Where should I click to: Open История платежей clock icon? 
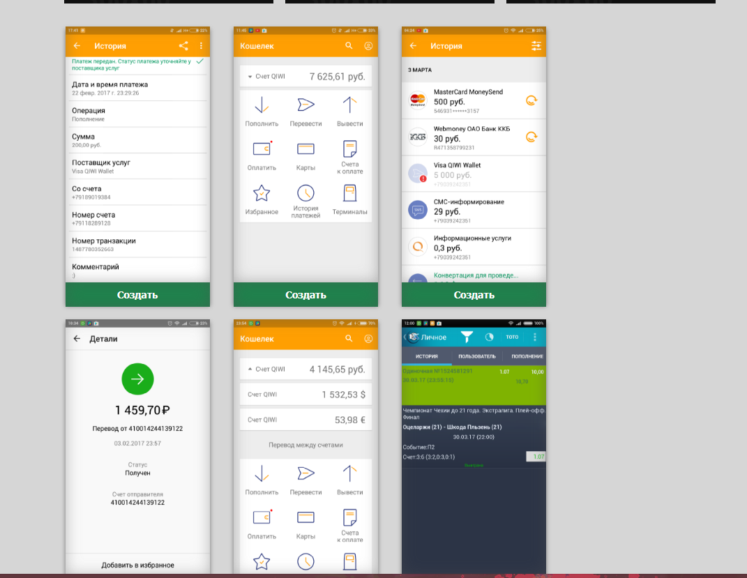(306, 193)
